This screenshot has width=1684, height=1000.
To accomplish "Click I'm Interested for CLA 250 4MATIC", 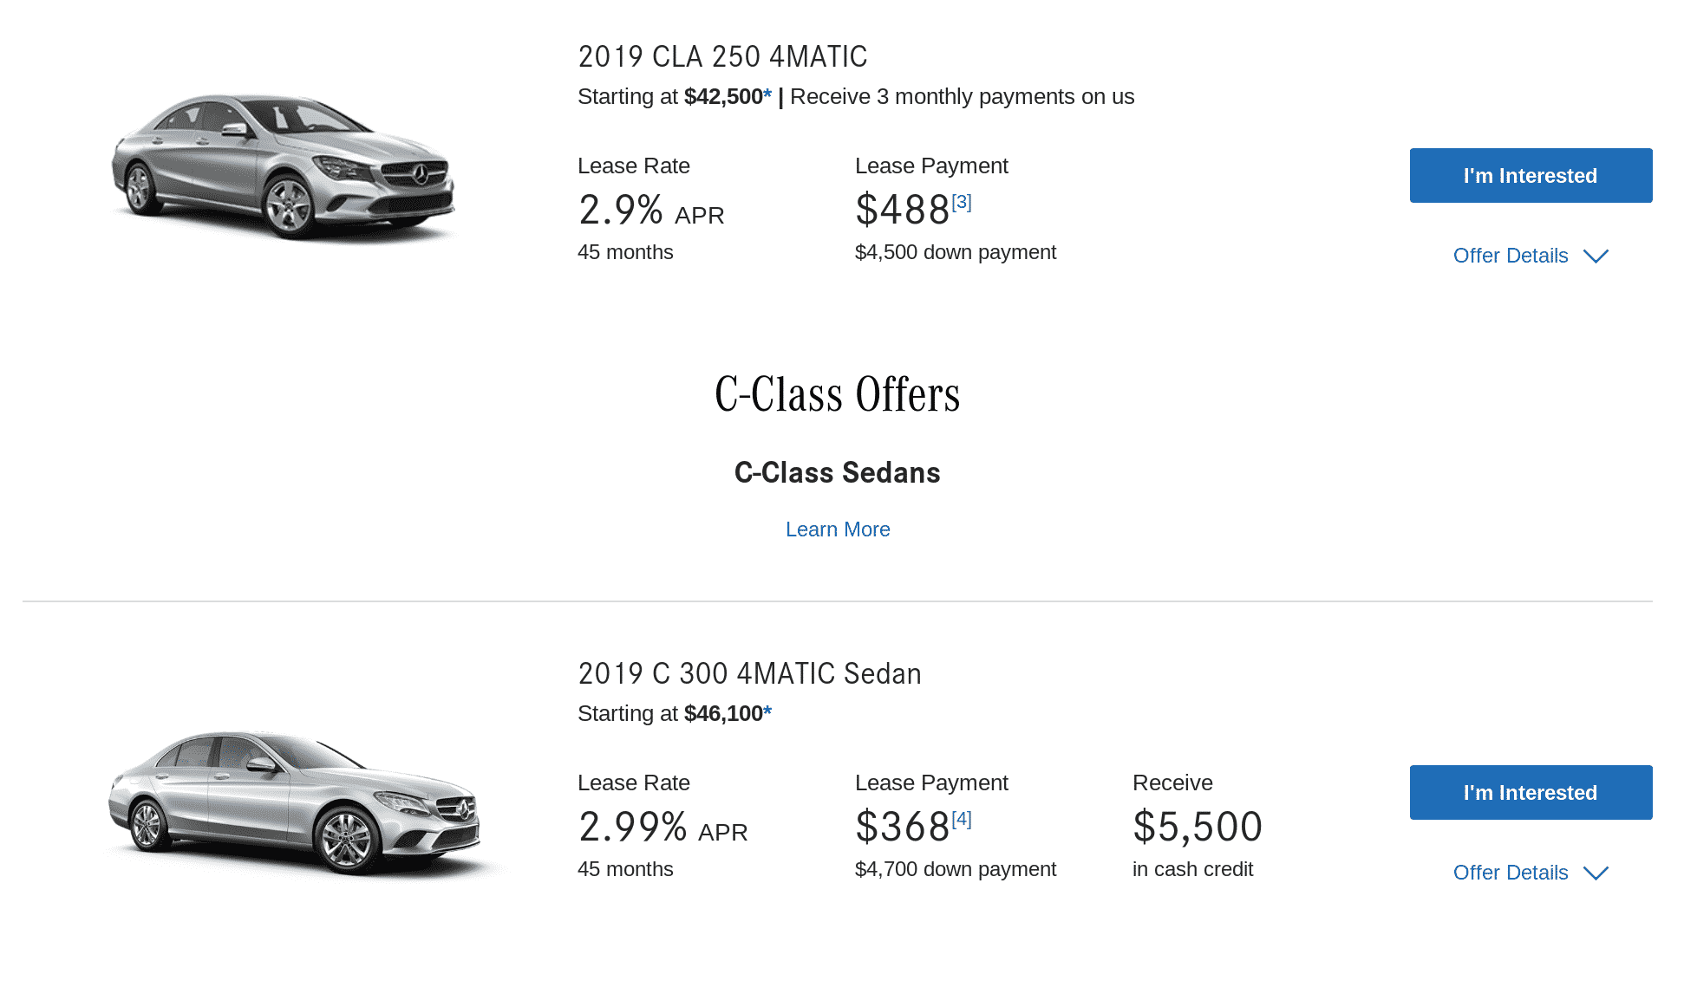I will tap(1531, 176).
